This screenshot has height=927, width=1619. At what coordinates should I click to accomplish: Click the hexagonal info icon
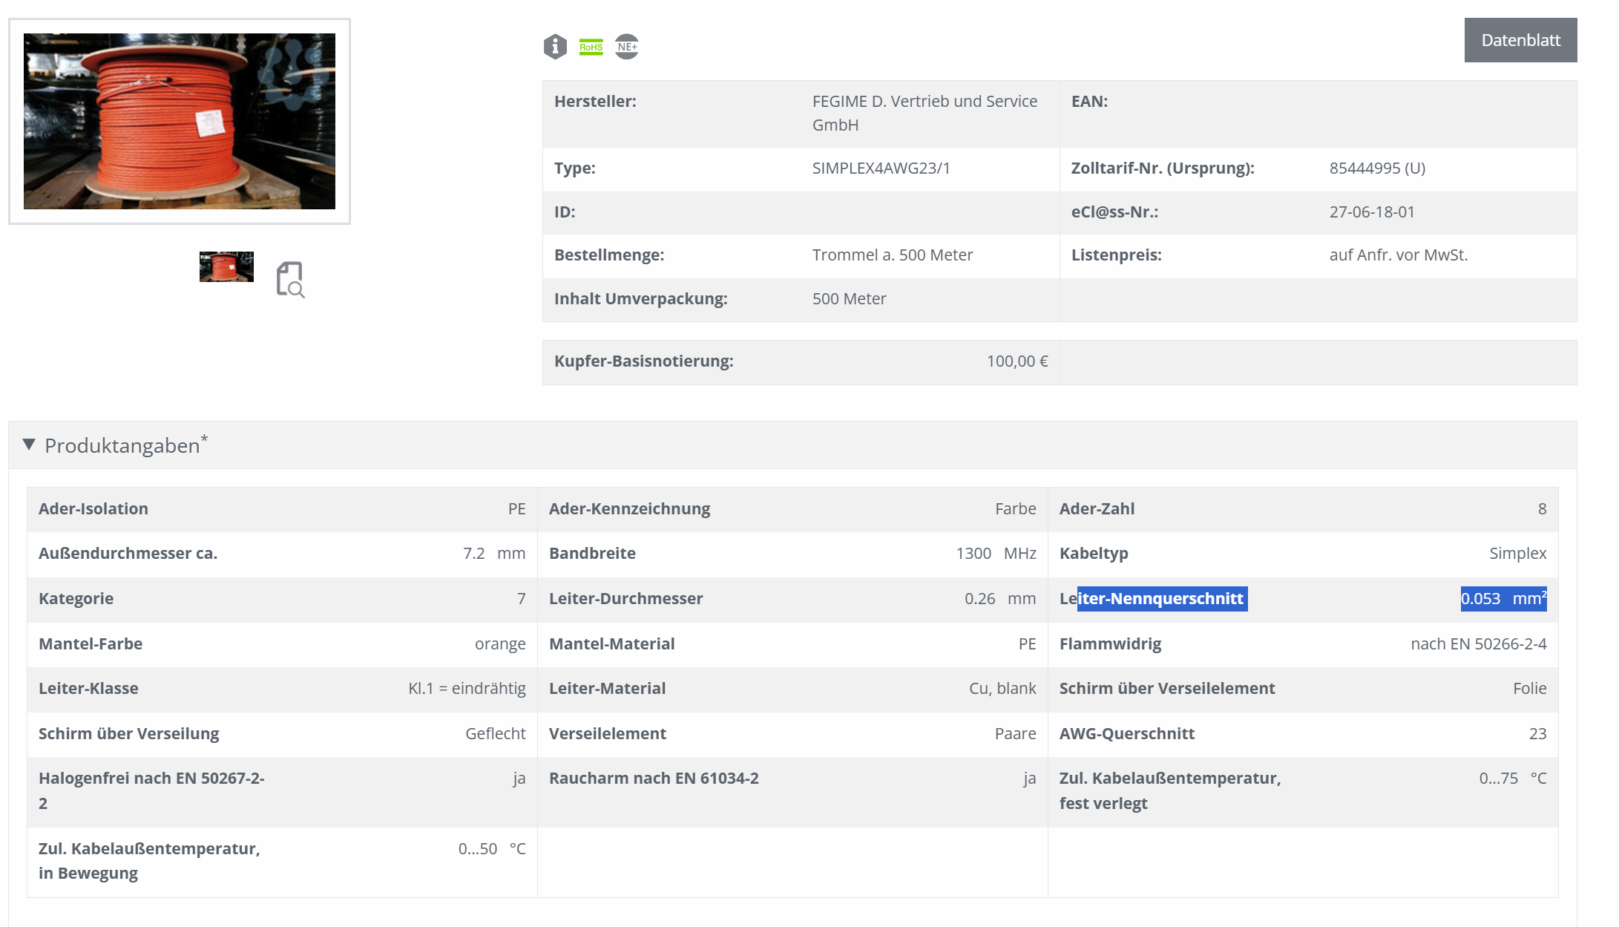pos(555,47)
